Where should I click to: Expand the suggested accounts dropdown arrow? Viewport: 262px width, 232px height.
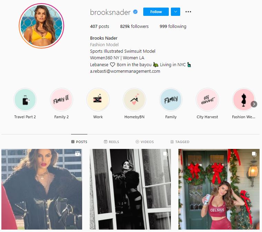175,12
